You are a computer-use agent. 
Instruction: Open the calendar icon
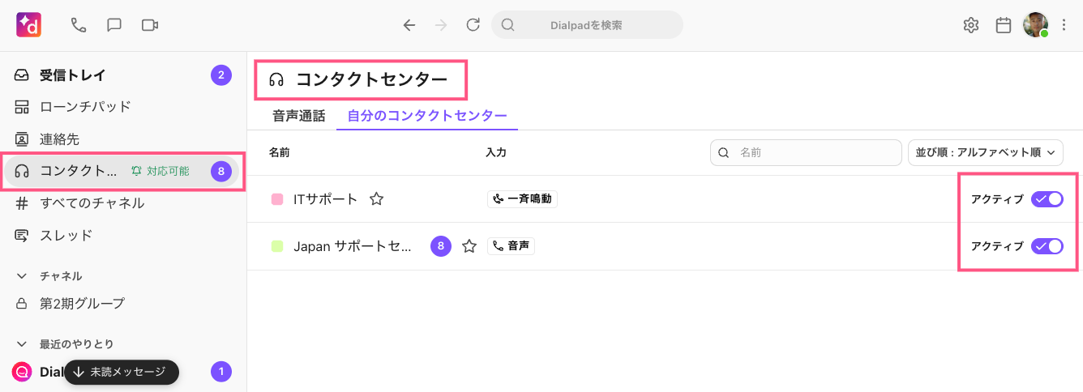point(1004,25)
